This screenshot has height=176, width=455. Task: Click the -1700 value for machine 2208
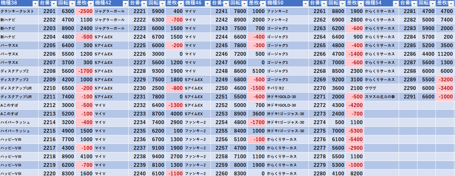(85, 71)
